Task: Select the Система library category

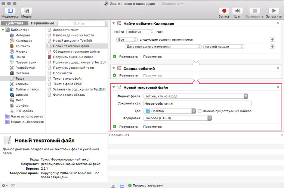Action: [22, 73]
